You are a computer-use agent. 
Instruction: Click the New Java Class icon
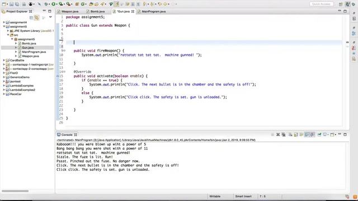click(x=83, y=4)
